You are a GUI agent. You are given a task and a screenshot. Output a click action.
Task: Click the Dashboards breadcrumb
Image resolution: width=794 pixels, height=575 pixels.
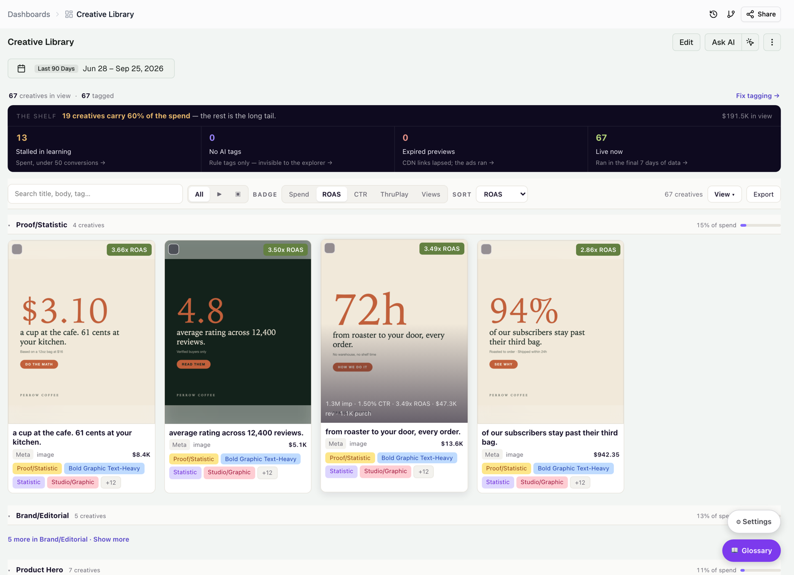(29, 14)
